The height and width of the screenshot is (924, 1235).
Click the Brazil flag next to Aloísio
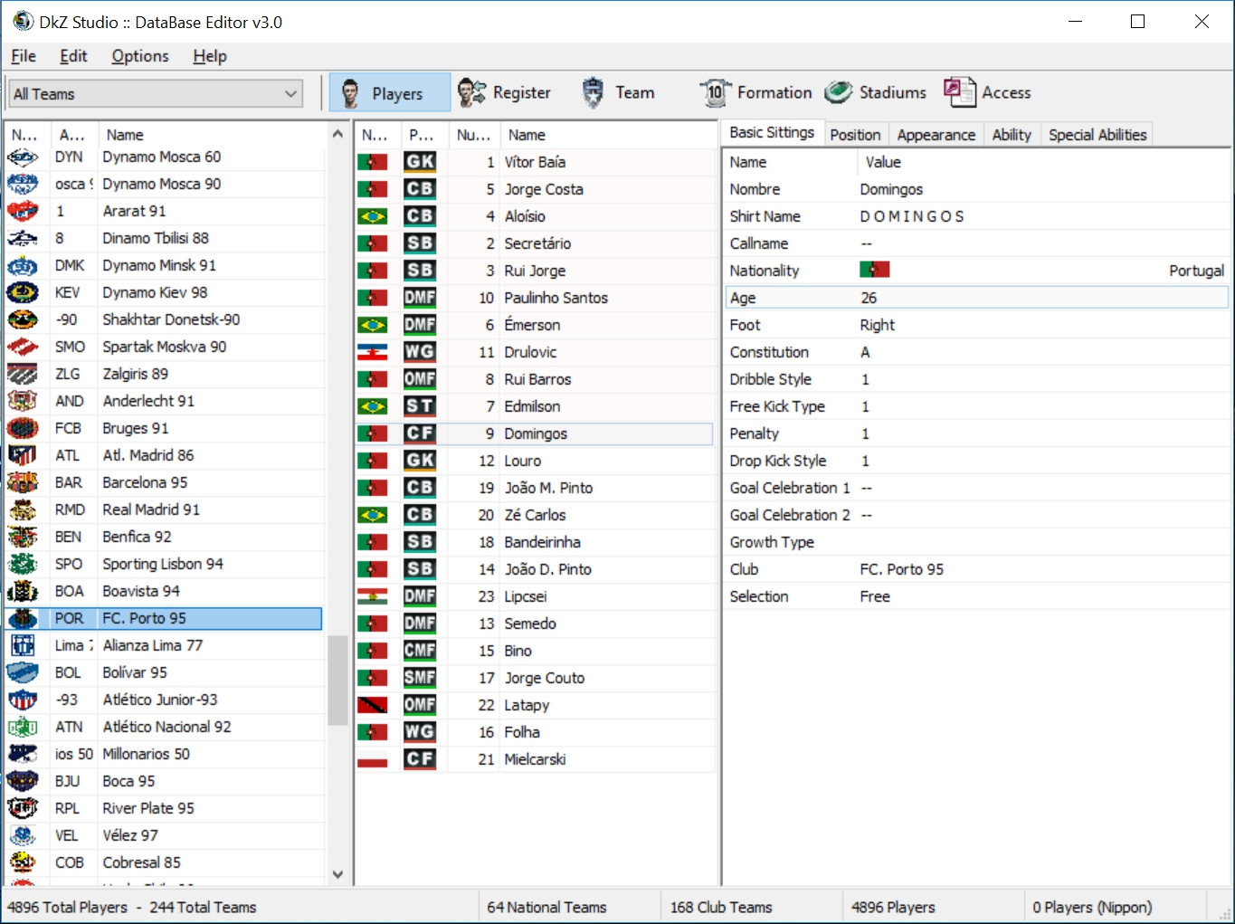tap(373, 216)
